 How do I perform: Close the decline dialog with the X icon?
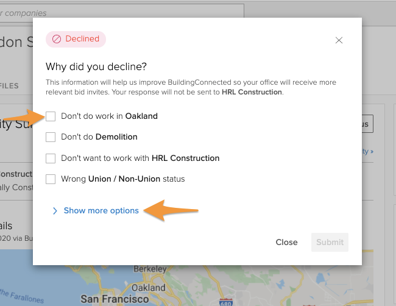(339, 40)
